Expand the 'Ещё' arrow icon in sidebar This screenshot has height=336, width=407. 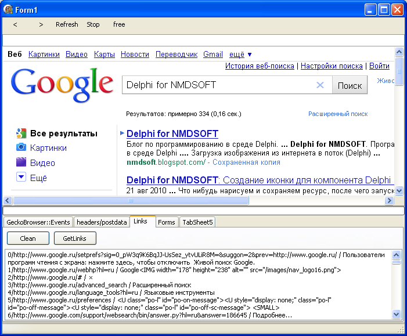(21, 177)
